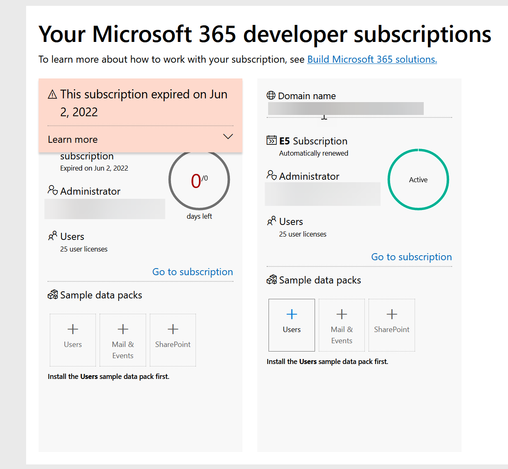
Task: Click the green Active progress ring
Action: click(418, 179)
